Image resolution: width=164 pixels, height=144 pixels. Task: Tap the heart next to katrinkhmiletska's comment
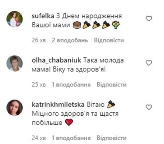click(x=149, y=107)
